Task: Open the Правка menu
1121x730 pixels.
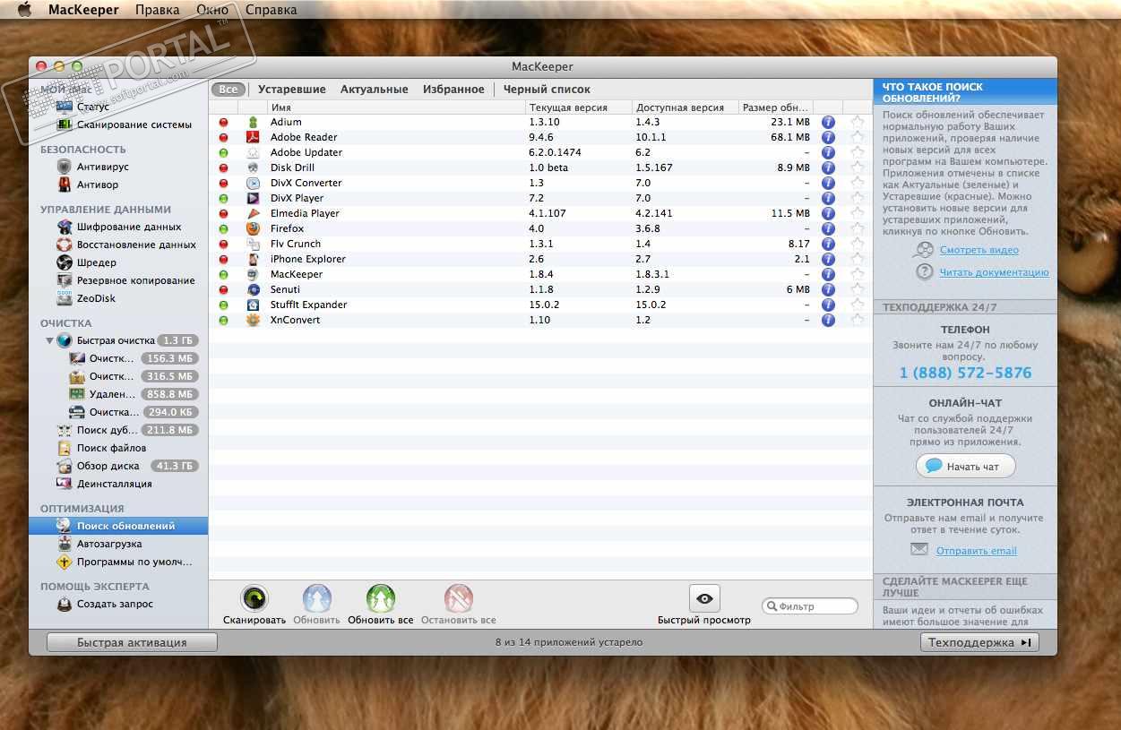Action: click(x=157, y=10)
